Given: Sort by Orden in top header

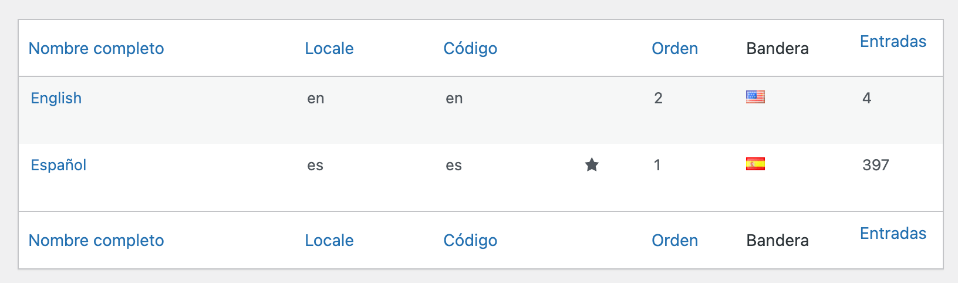Looking at the screenshot, I should pos(675,48).
